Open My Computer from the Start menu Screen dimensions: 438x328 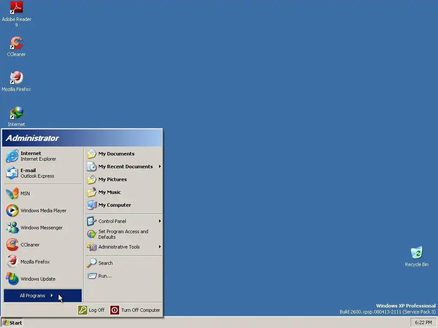coord(124,205)
